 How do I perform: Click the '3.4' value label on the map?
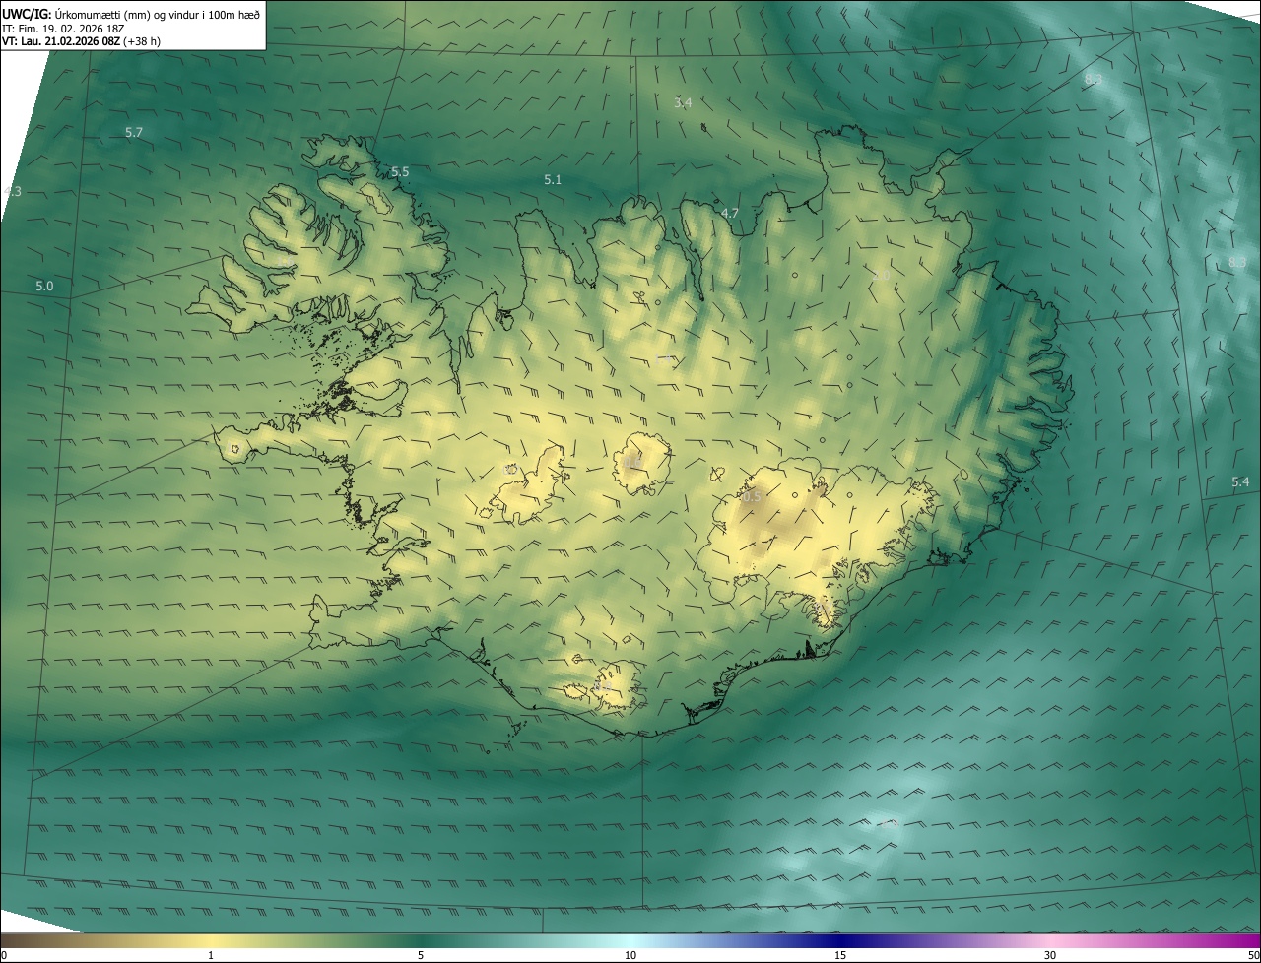point(683,102)
